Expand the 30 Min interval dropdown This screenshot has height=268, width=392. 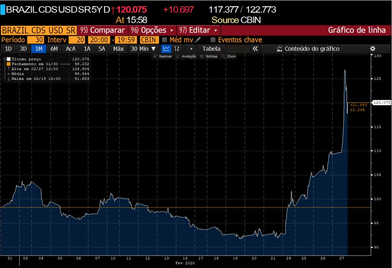[143, 49]
